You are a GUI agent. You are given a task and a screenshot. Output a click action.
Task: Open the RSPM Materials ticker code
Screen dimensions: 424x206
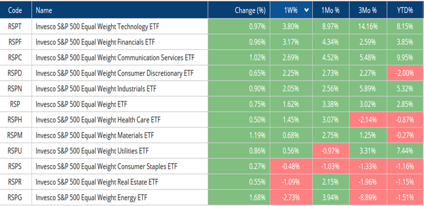15,135
